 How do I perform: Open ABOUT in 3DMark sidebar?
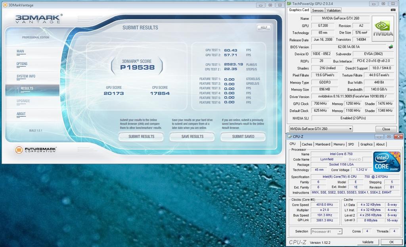[x=21, y=114]
